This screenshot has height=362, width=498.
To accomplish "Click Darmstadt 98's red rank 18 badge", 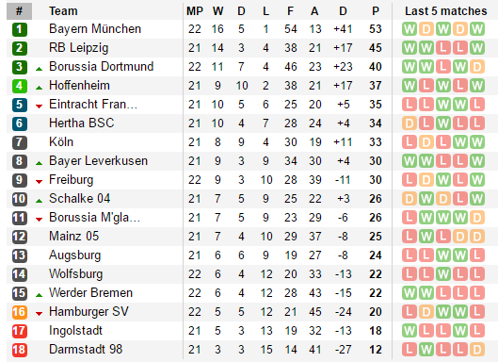I will point(20,350).
